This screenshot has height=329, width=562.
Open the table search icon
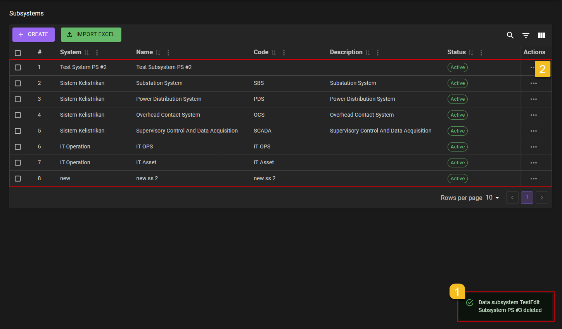pos(510,35)
